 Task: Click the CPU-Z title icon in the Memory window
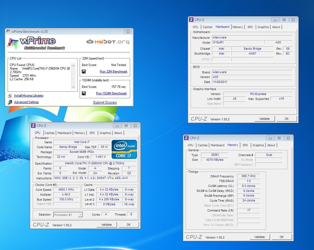186,138
